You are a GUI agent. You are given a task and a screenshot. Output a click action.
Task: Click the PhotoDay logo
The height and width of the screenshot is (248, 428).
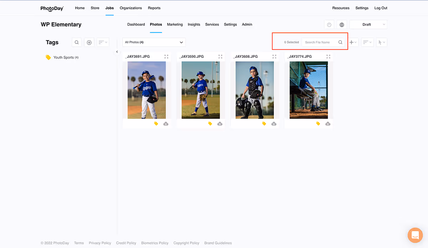52,8
